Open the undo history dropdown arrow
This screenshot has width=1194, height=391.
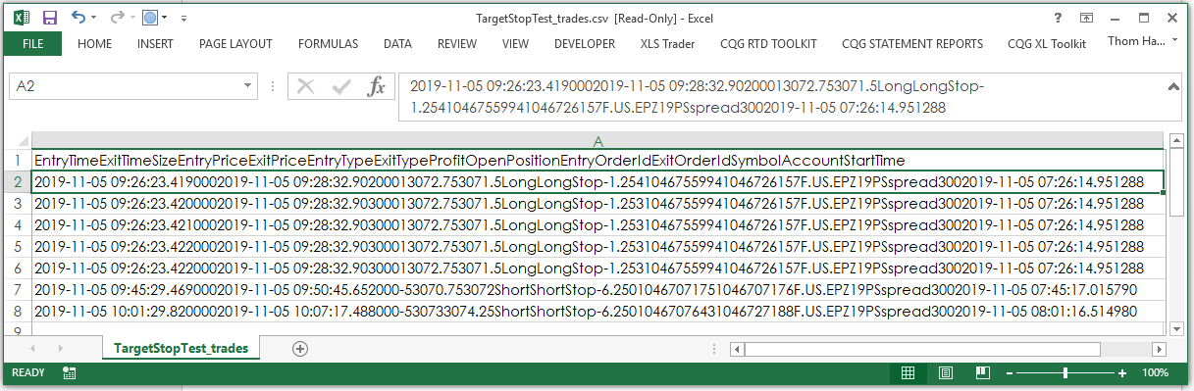(x=94, y=18)
